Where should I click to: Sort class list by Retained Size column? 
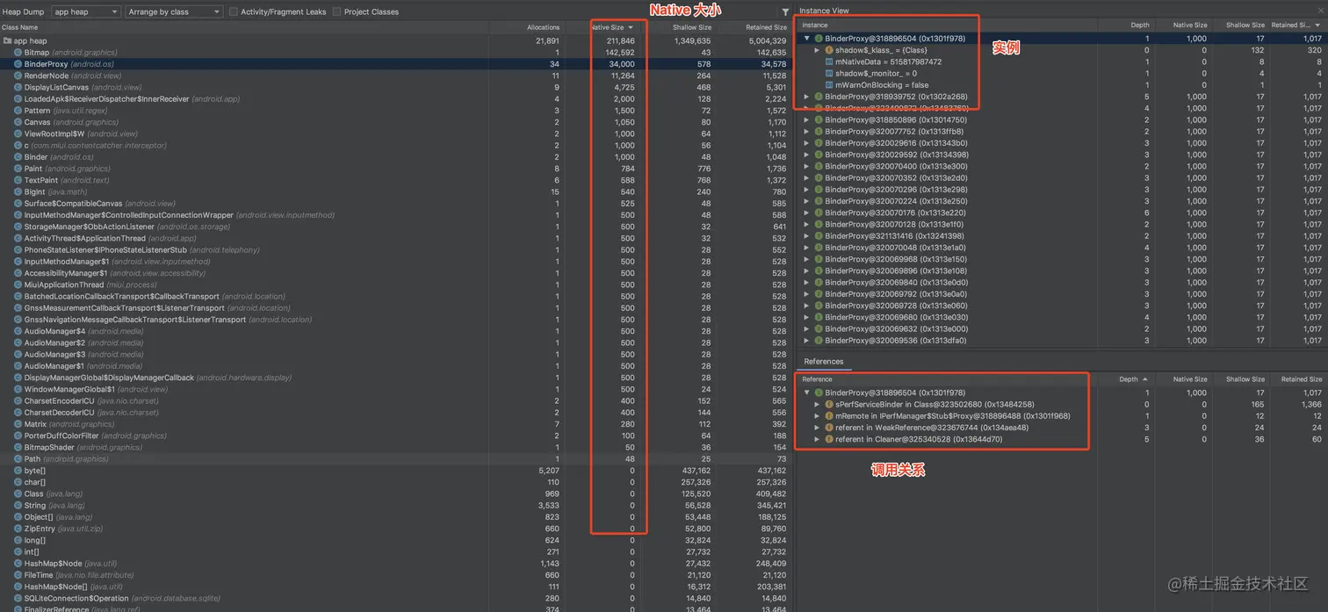point(767,27)
